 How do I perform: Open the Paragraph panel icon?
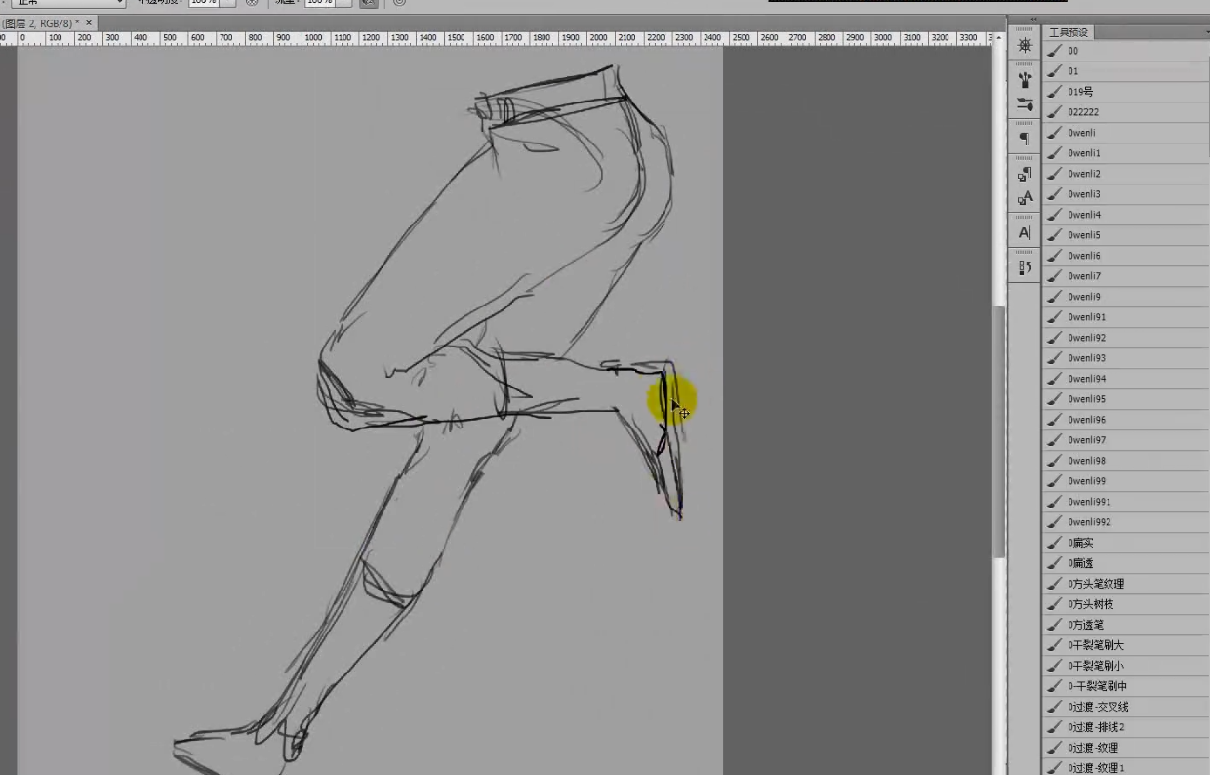(1024, 139)
